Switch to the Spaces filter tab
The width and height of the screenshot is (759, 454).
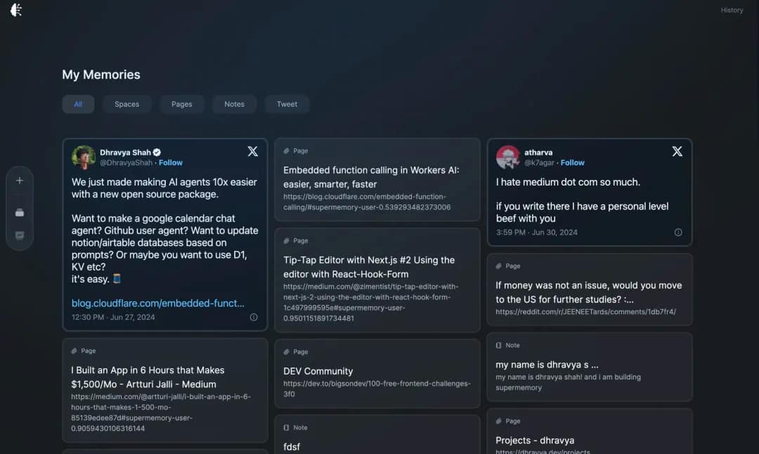click(x=126, y=104)
